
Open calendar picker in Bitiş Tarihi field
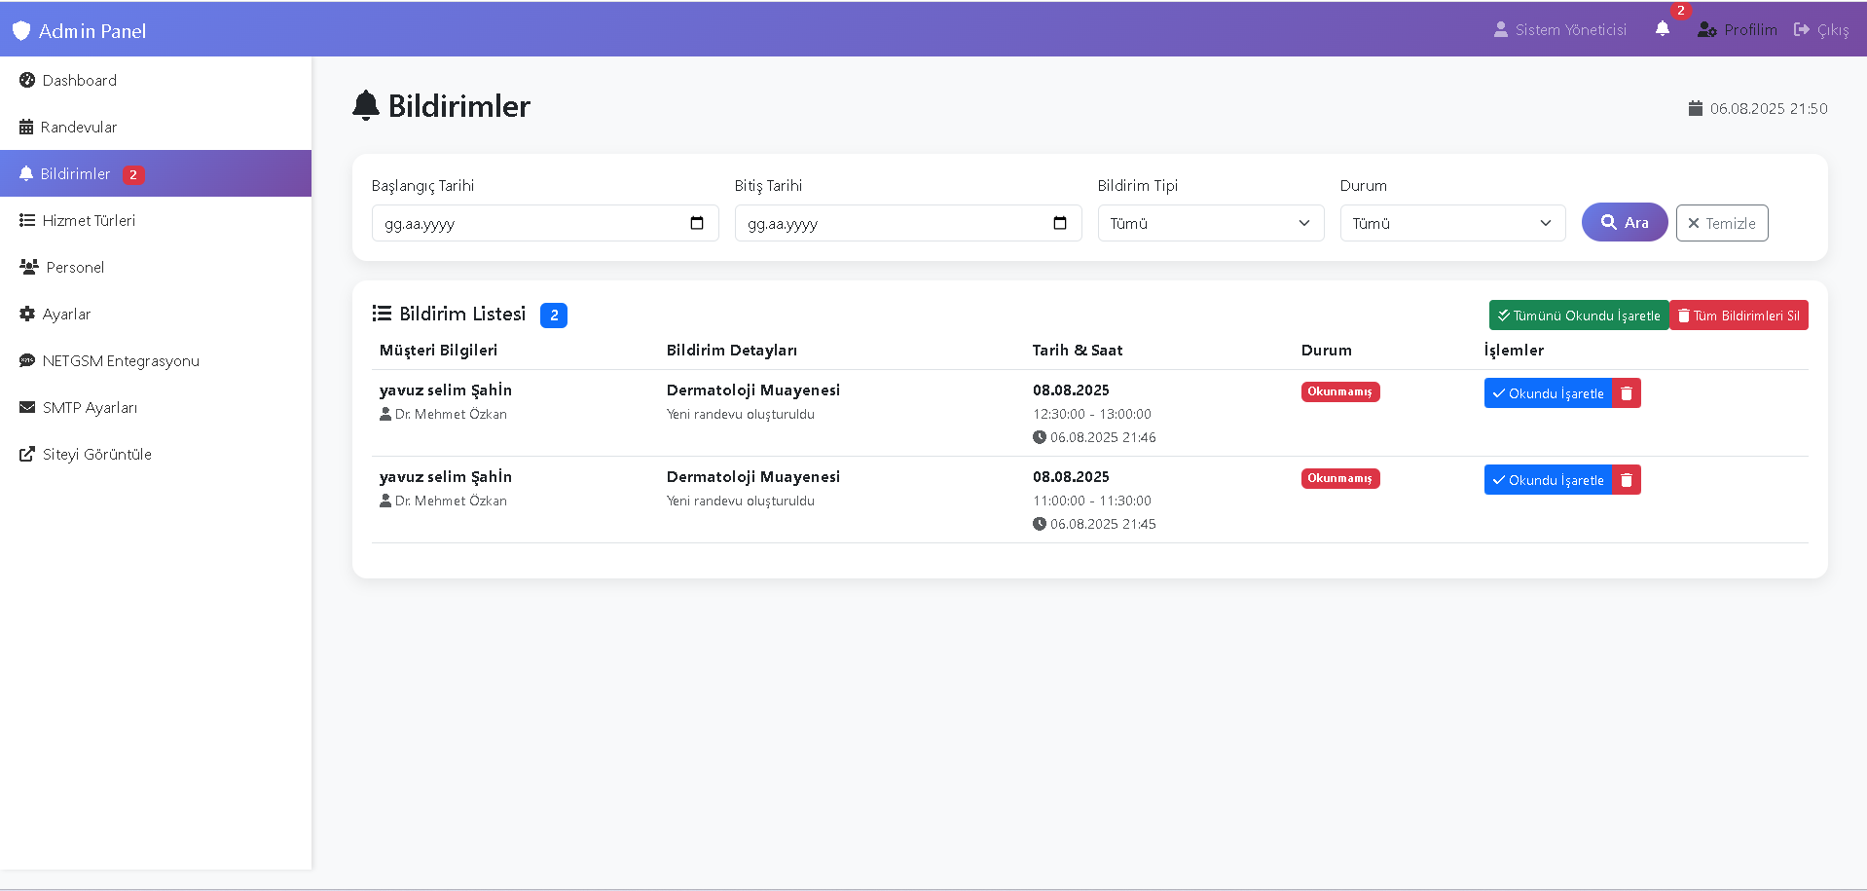pyautogui.click(x=1060, y=223)
